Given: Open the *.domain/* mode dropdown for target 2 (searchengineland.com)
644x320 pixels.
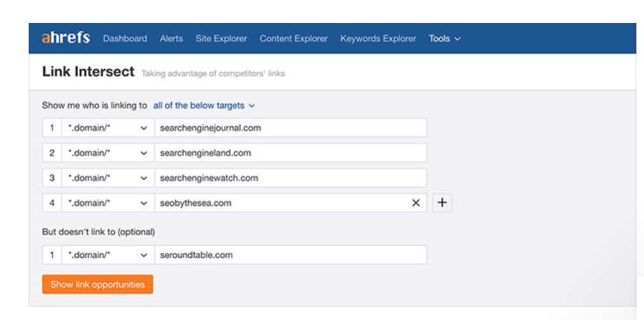Looking at the screenshot, I should pyautogui.click(x=108, y=153).
